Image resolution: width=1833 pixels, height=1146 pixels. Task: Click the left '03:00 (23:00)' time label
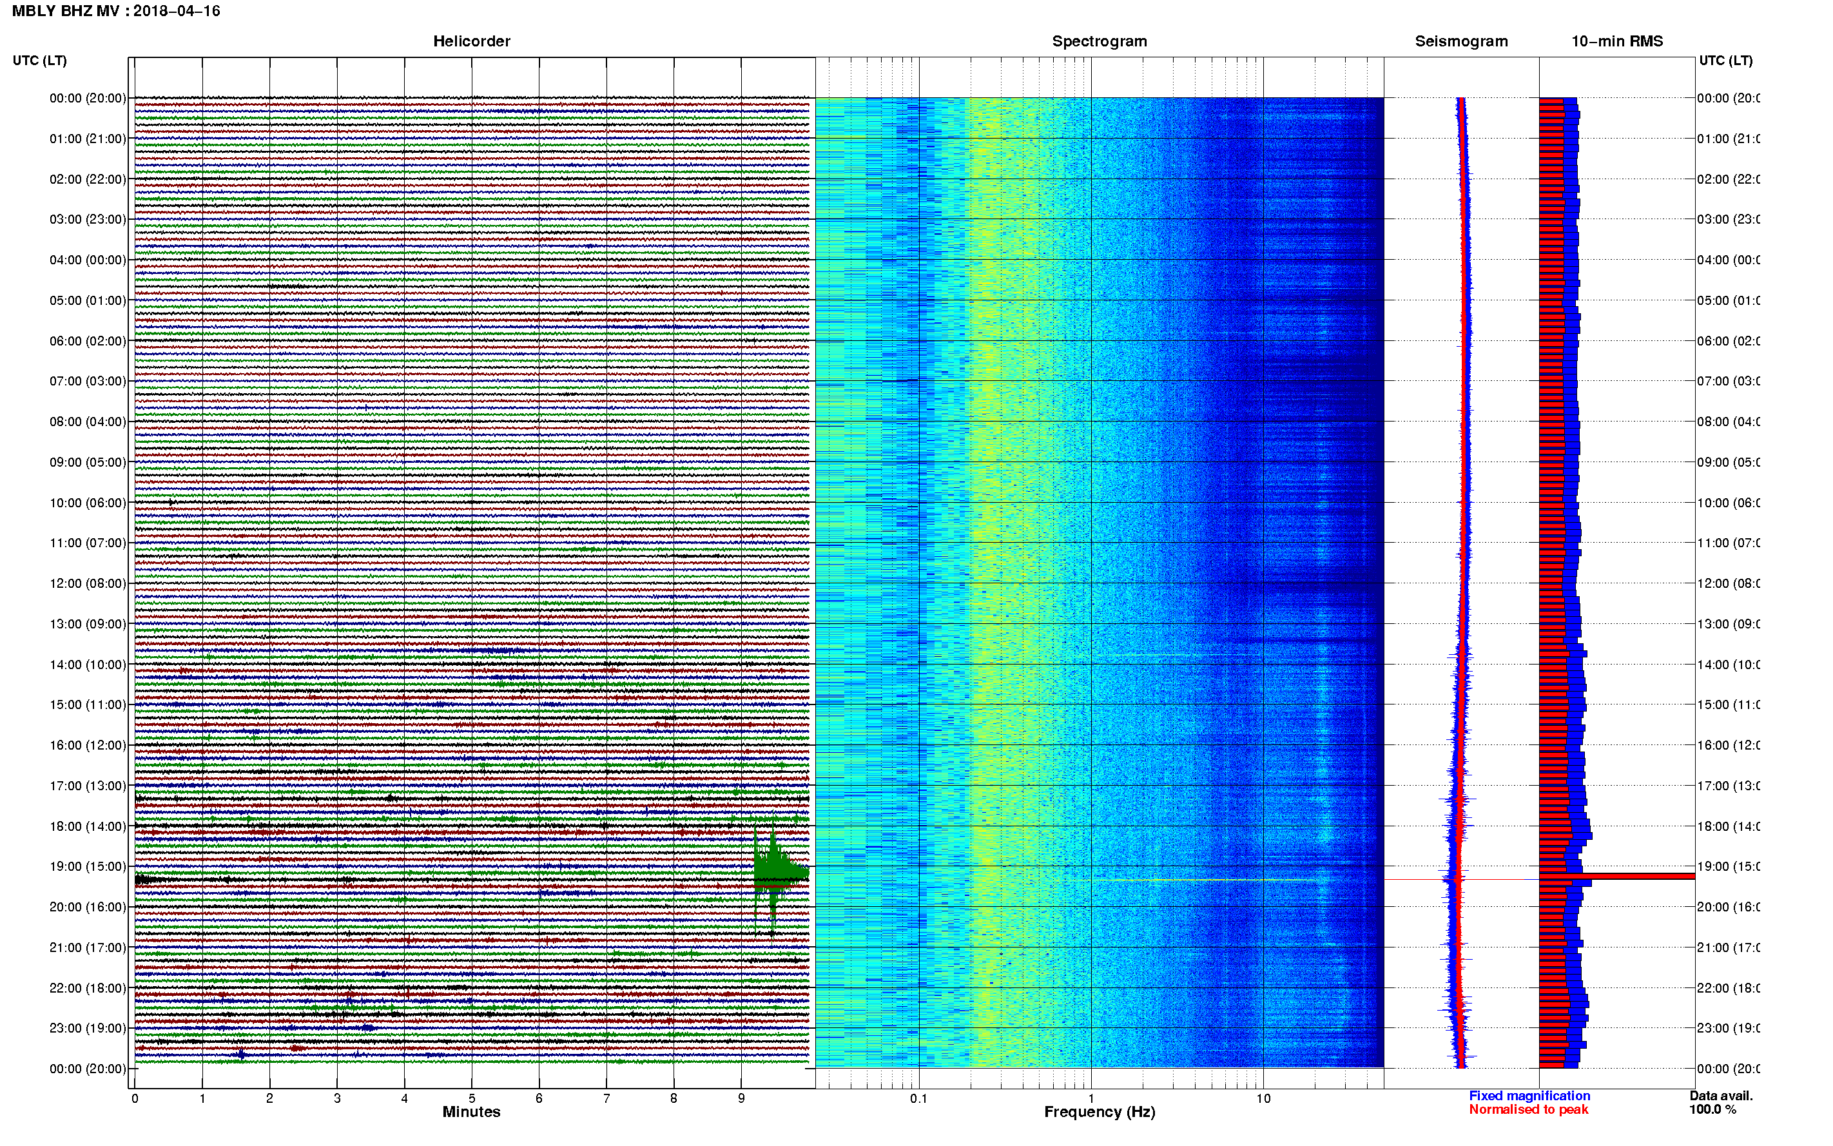(x=88, y=220)
